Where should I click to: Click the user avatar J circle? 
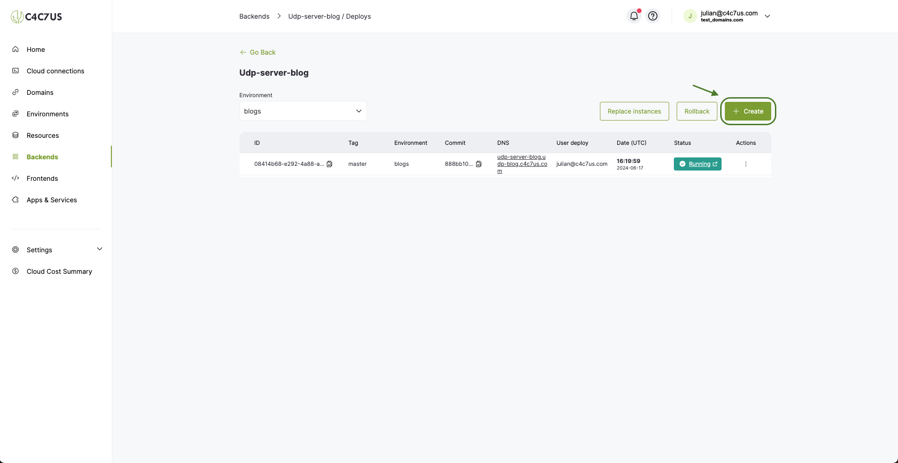click(690, 16)
